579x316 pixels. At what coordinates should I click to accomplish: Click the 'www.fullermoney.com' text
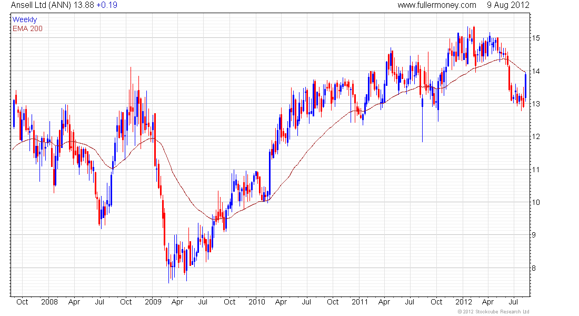tap(437, 5)
